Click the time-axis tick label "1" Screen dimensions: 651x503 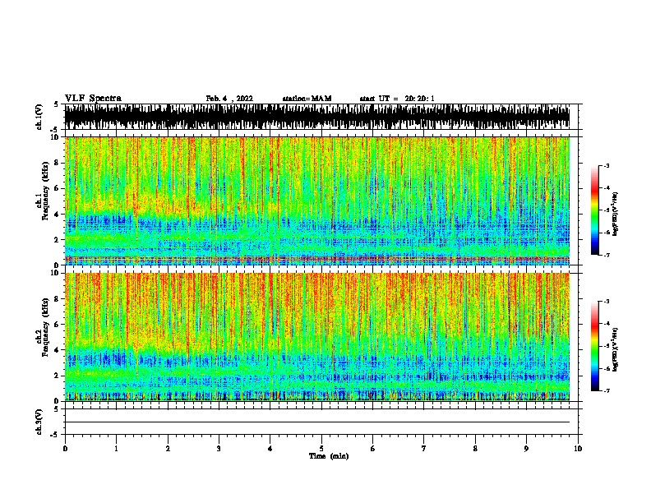pyautogui.click(x=116, y=449)
